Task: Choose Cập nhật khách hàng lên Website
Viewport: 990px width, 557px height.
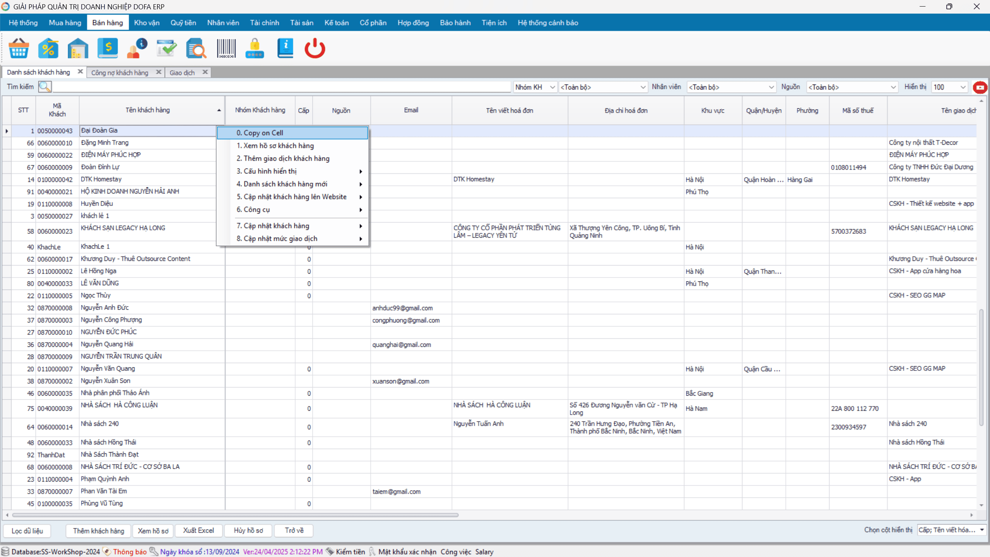Action: point(292,197)
